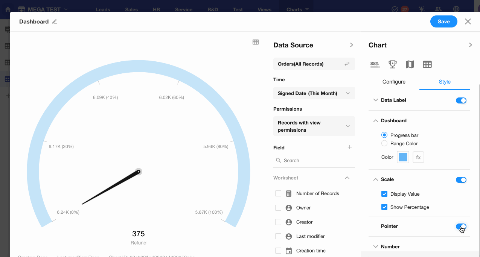Open the Signed Date time dropdown
480x257 pixels.
(314, 93)
